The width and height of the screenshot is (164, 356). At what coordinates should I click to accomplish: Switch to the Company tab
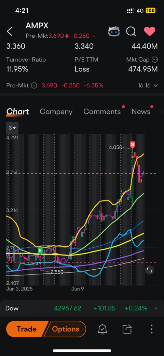coord(56,111)
